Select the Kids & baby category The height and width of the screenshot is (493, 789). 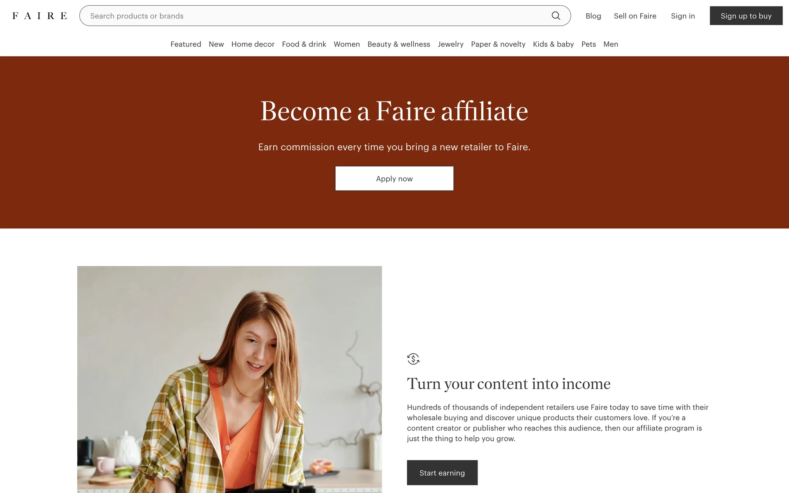tap(553, 44)
